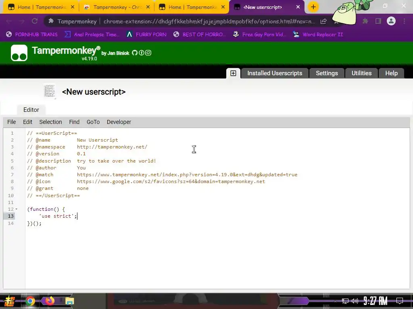Switch to the Settings tab
Screen dimensions: 413x309
[327, 73]
